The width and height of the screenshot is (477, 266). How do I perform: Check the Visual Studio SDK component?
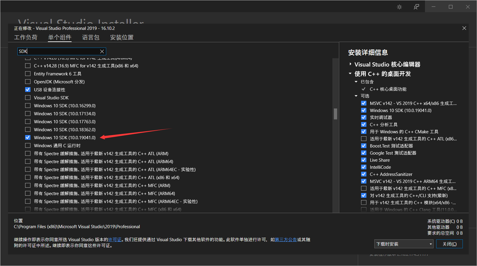point(28,97)
